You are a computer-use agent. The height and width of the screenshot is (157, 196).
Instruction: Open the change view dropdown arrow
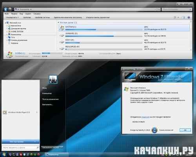[178, 17]
